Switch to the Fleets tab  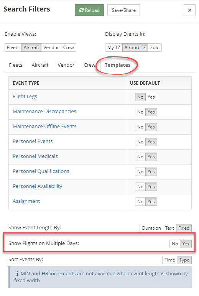coord(16,65)
